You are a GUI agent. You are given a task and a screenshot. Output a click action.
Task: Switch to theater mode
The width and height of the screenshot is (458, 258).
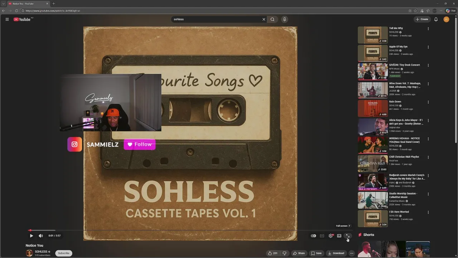pos(339,236)
